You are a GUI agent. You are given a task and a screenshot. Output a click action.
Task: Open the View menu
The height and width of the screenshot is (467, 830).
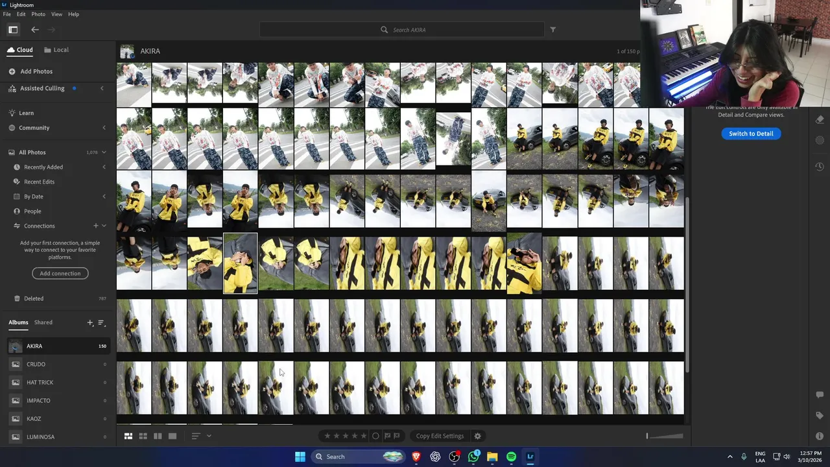click(x=57, y=14)
